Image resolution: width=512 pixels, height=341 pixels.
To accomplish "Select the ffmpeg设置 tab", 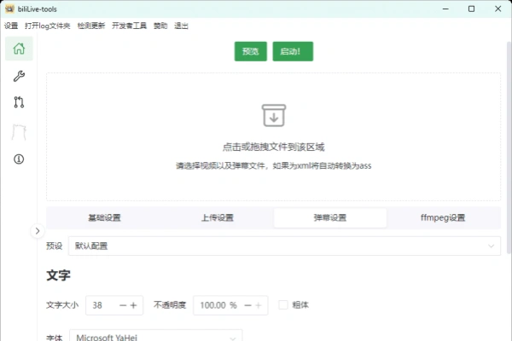I will coord(443,217).
